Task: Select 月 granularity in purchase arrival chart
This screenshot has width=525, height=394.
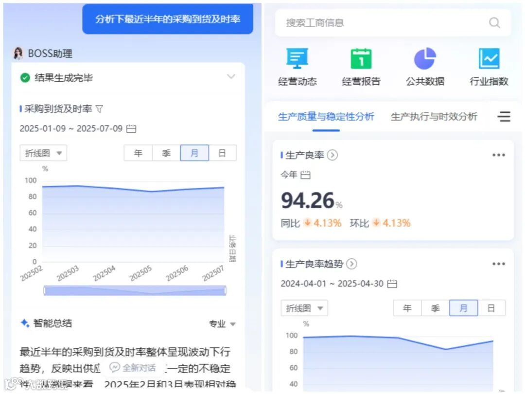Action: point(194,153)
